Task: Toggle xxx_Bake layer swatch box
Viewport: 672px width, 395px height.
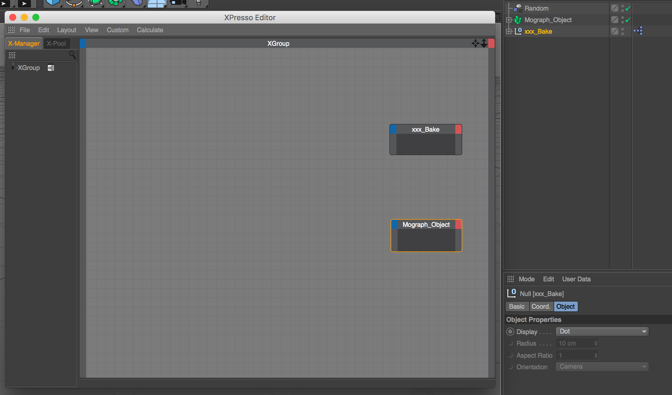Action: [615, 31]
